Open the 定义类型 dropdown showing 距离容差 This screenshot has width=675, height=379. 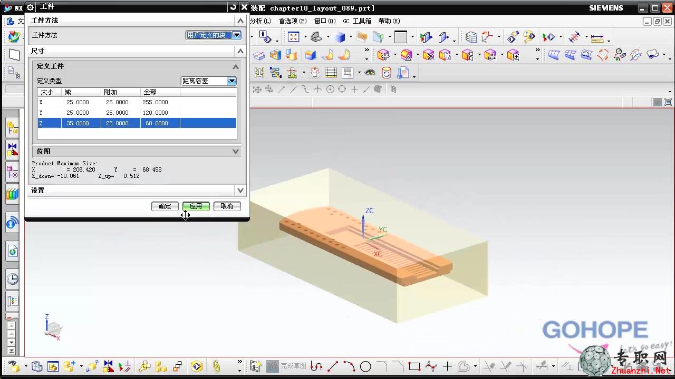(x=232, y=81)
